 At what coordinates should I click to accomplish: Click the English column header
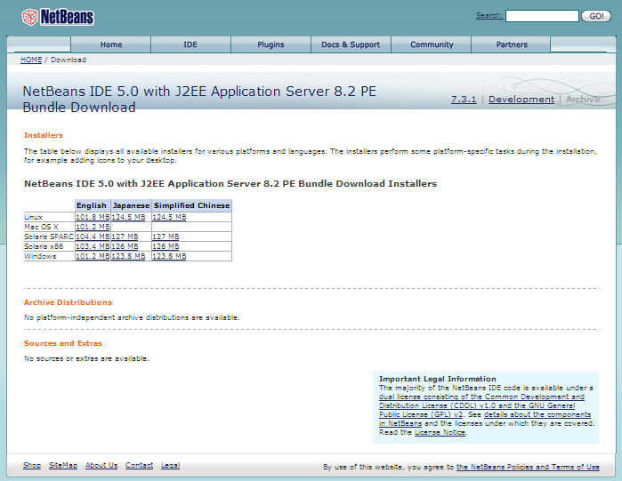93,205
